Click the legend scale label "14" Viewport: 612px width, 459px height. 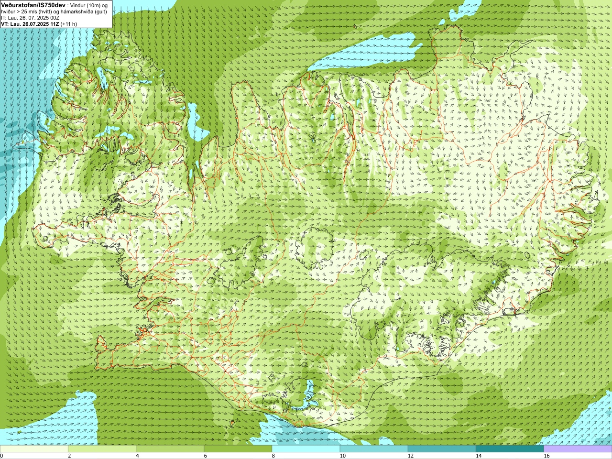coord(479,456)
